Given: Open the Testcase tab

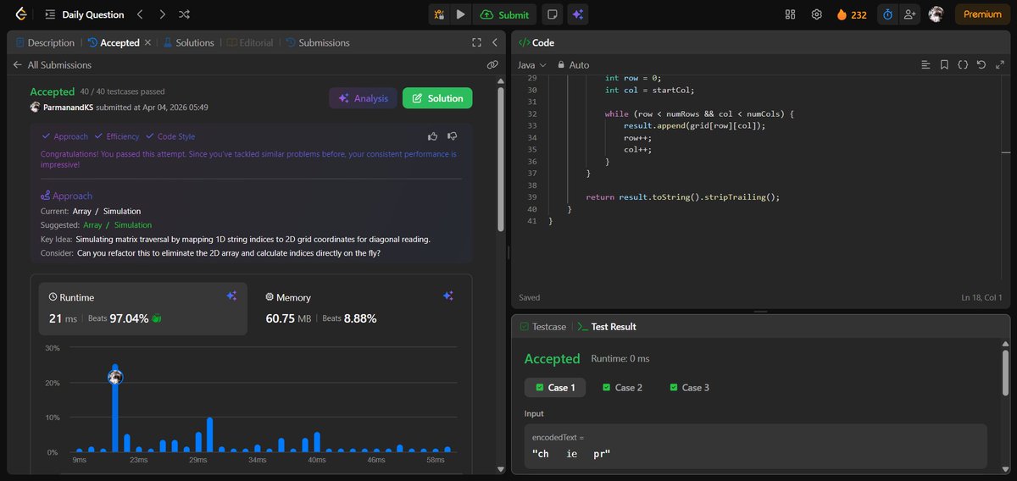Looking at the screenshot, I should [x=542, y=326].
